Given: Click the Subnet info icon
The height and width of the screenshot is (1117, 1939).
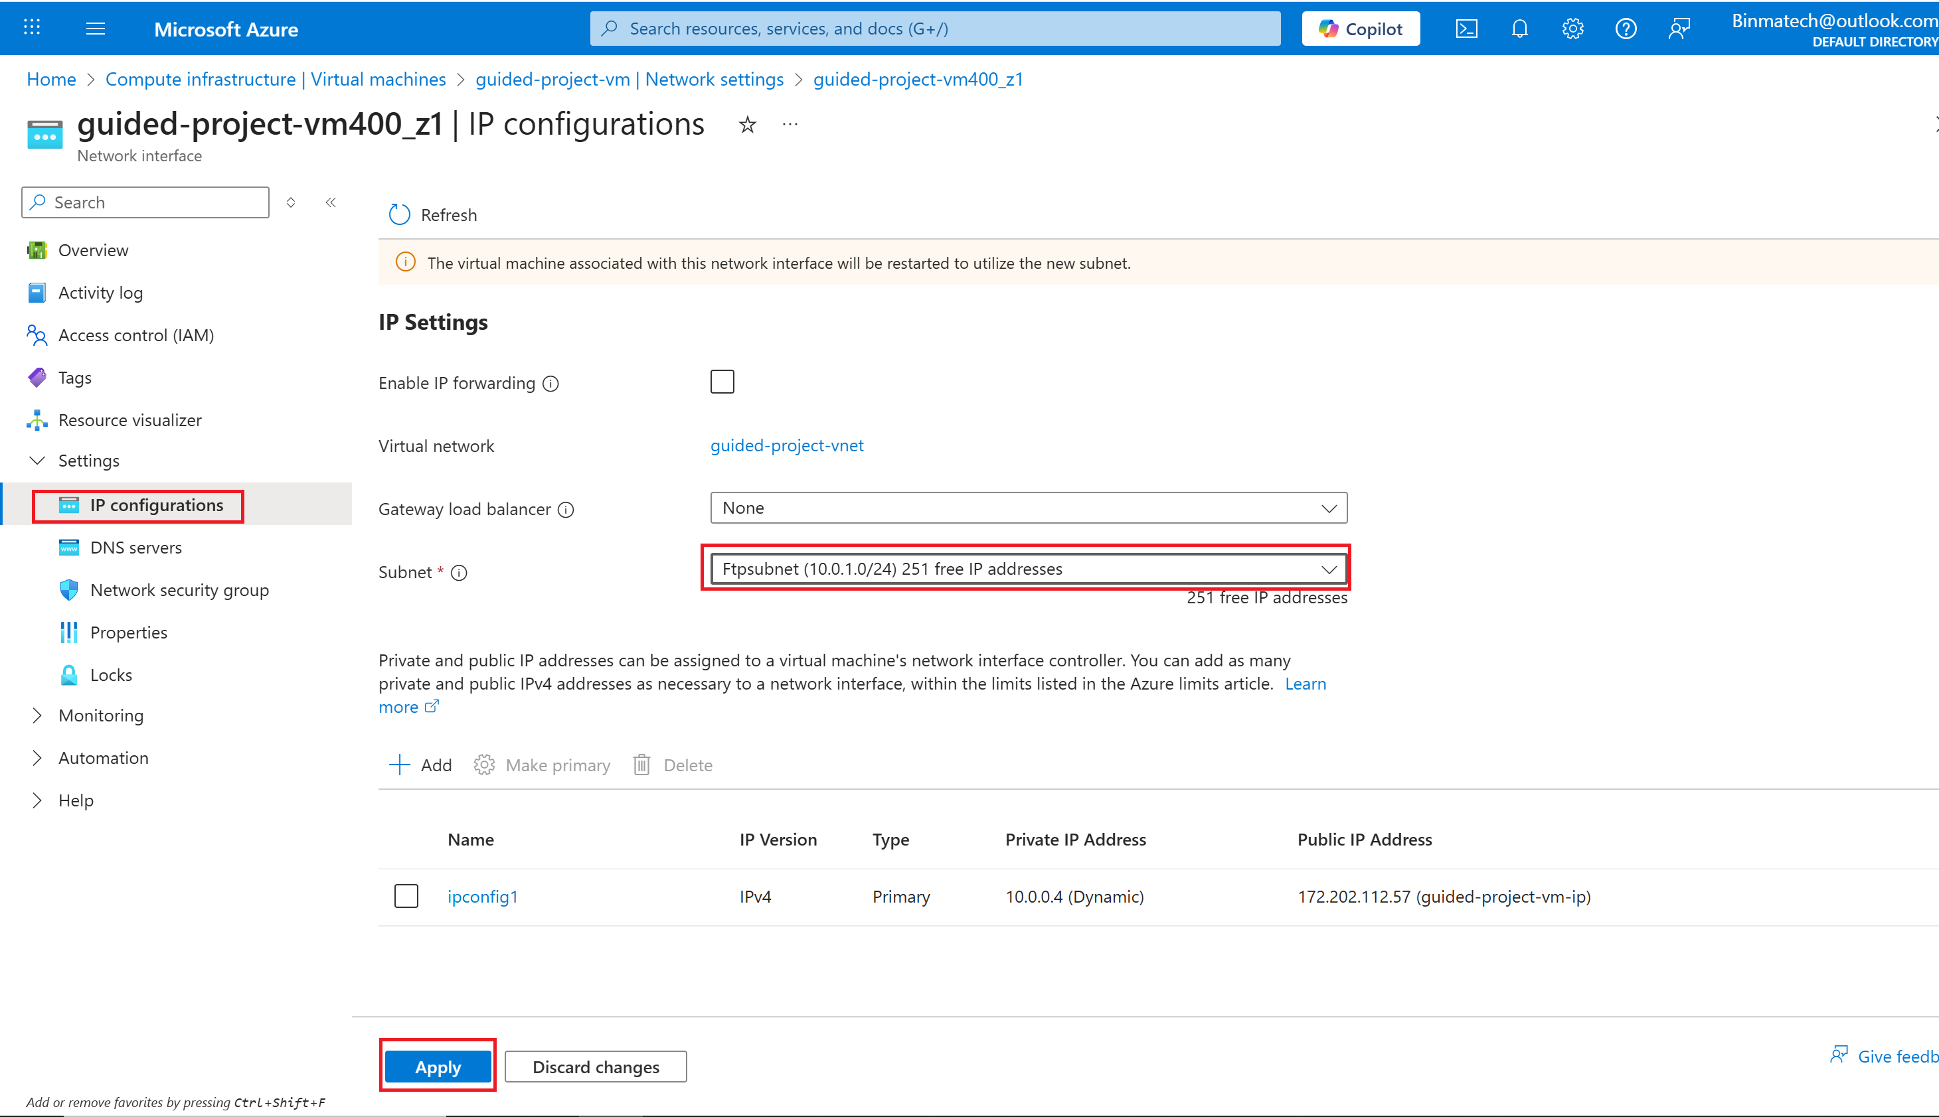Looking at the screenshot, I should click(x=459, y=573).
